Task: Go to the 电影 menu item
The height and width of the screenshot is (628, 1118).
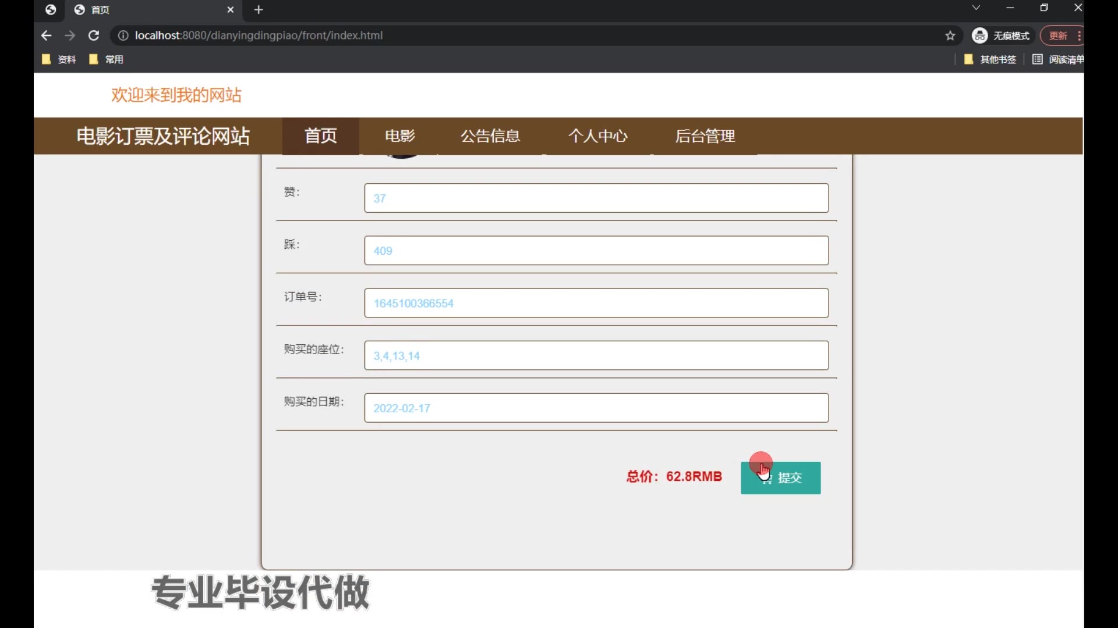Action: (399, 136)
